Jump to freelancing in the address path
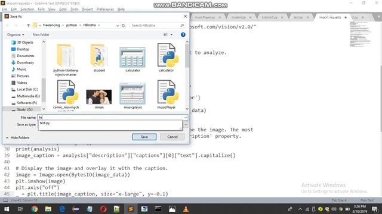Screen dimensions: 382x214 51,25
